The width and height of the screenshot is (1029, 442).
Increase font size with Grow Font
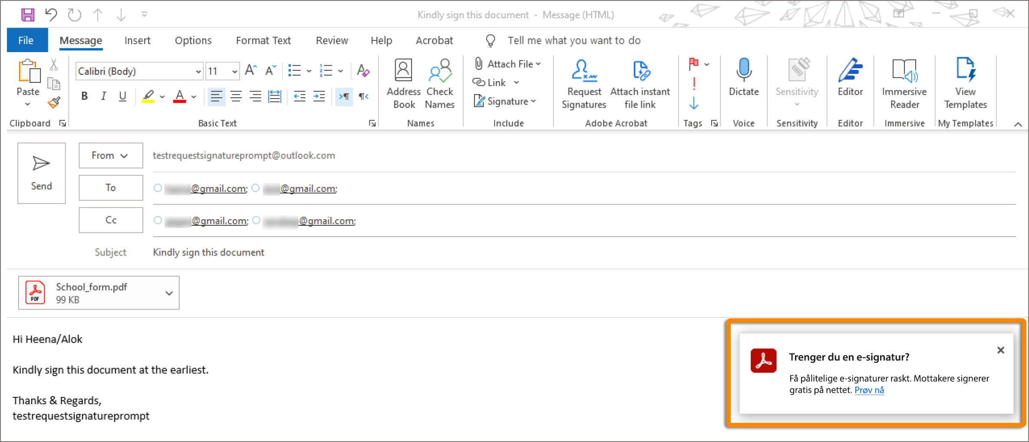coord(251,70)
